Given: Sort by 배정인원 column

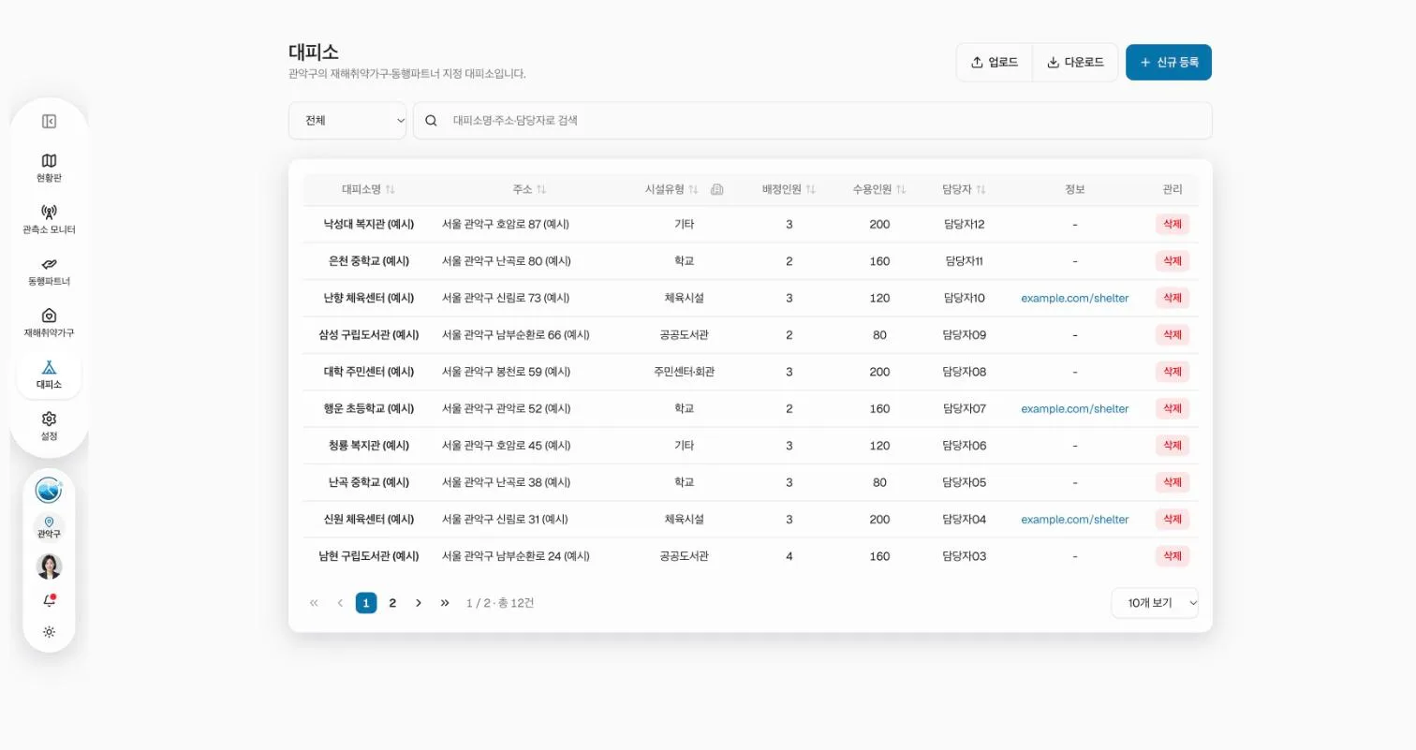Looking at the screenshot, I should point(789,189).
